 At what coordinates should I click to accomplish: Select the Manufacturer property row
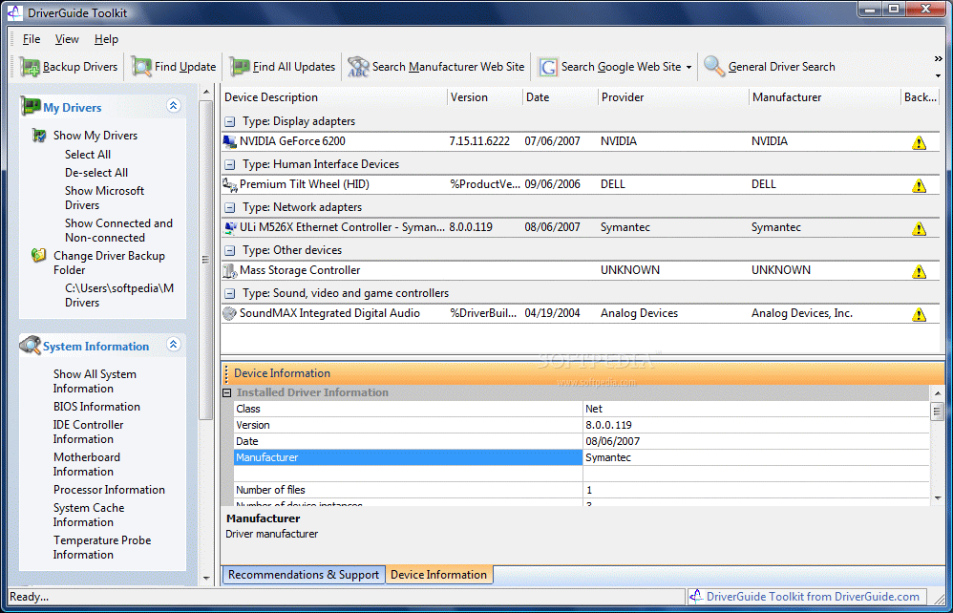pos(582,457)
